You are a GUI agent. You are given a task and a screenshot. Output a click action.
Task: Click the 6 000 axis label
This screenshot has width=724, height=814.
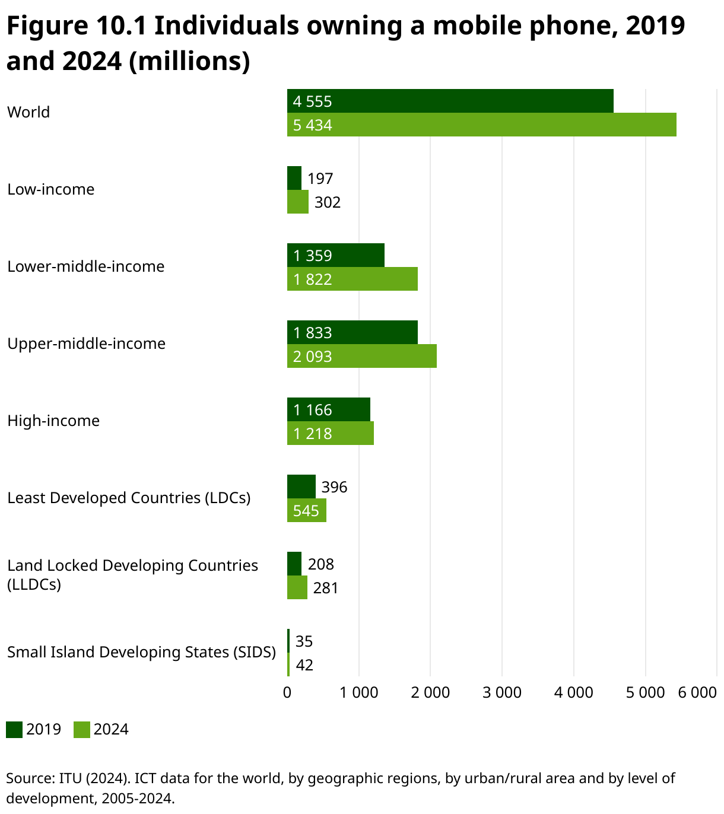point(694,693)
